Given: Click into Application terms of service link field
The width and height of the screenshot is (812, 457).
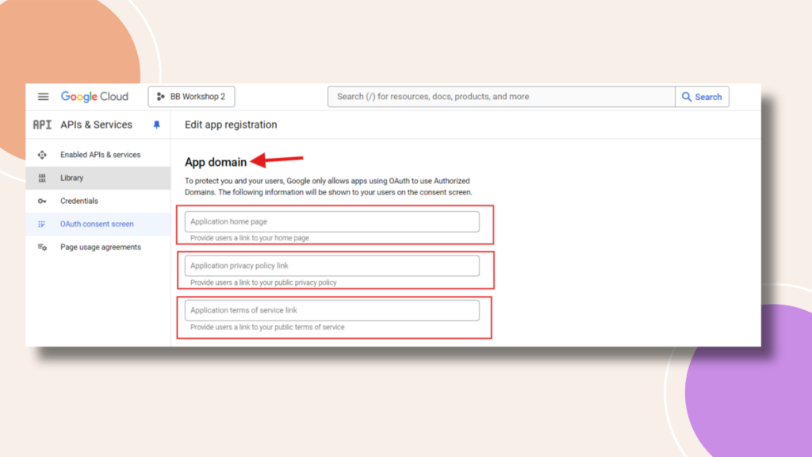Looking at the screenshot, I should (x=332, y=310).
